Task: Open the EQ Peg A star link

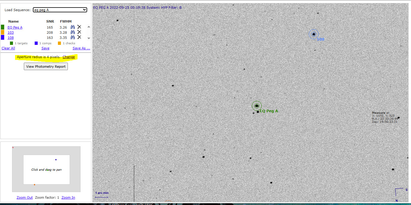Action: (x=15, y=27)
